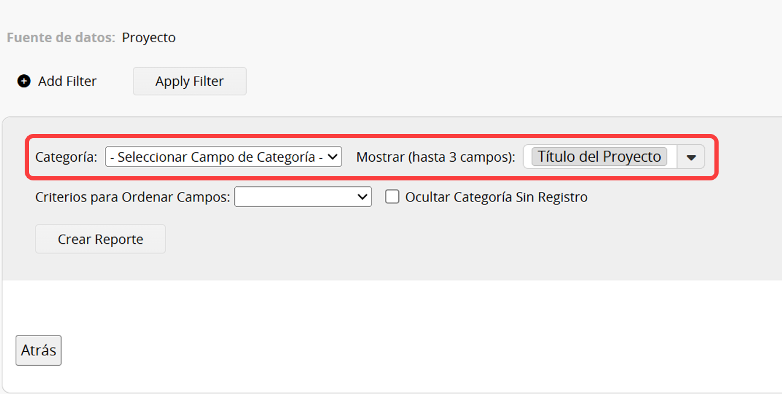Click the chevron arrow of the Criterios dropdown
This screenshot has width=782, height=394.
[363, 197]
